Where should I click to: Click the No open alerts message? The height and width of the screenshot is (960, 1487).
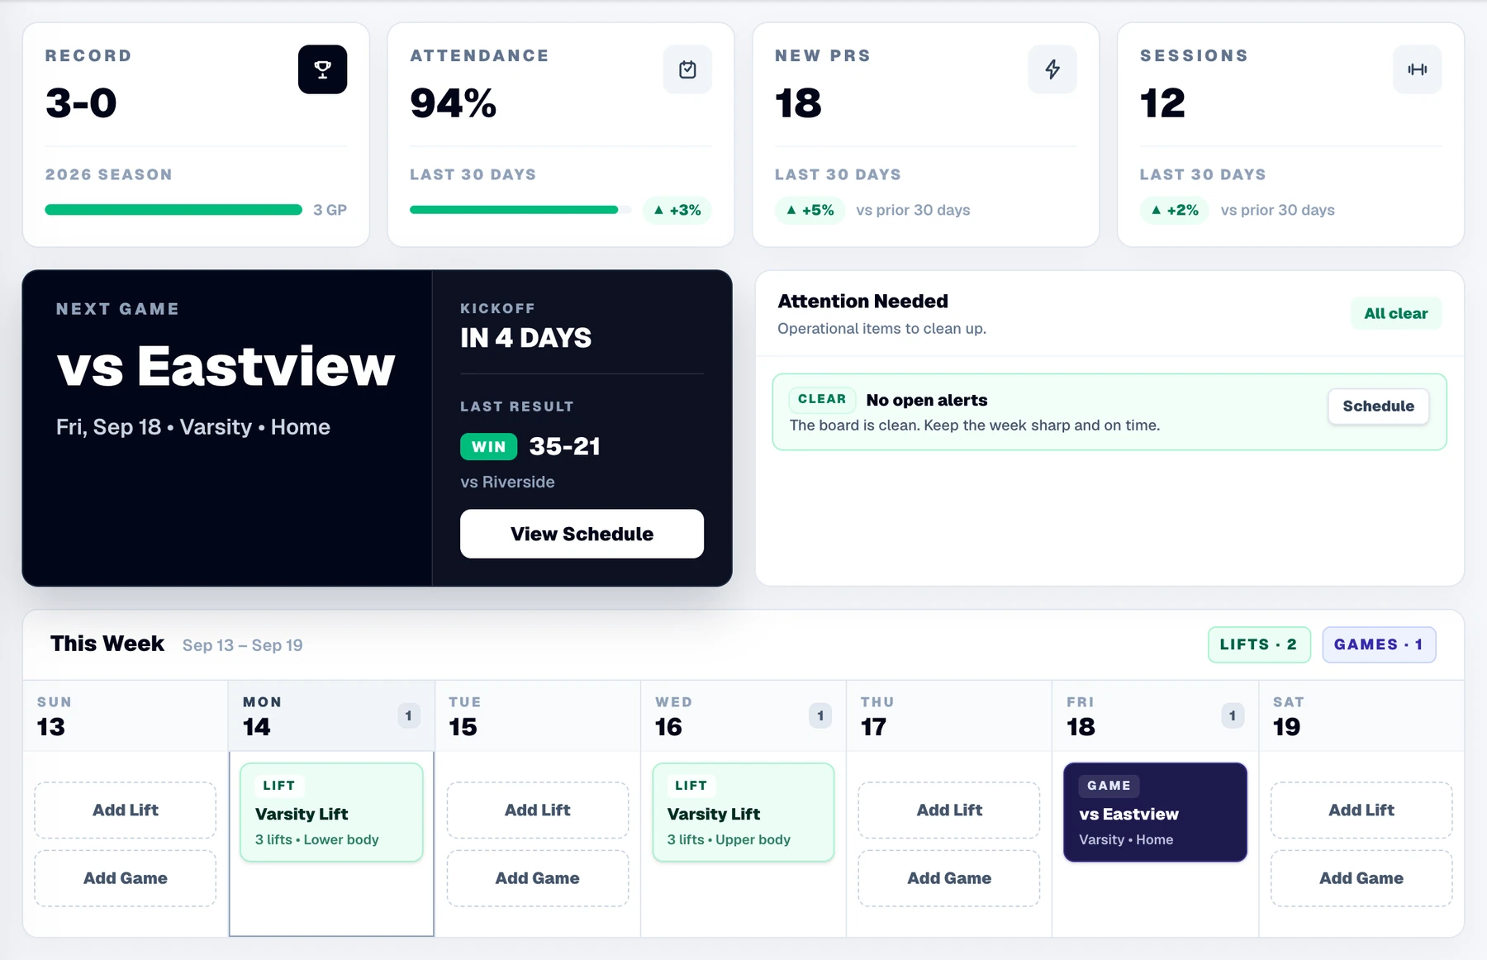927,400
